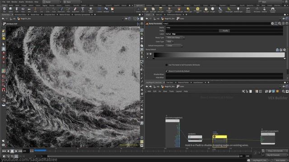Viewport: 289px width, 162px height.
Task: Open the File menu
Action: coord(4,2)
